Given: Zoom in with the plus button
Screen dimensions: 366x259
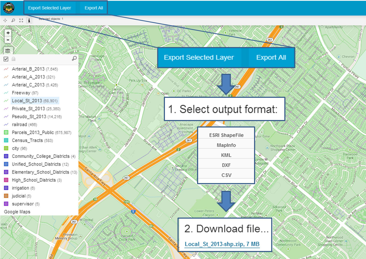Looking at the screenshot, I should point(8,33).
